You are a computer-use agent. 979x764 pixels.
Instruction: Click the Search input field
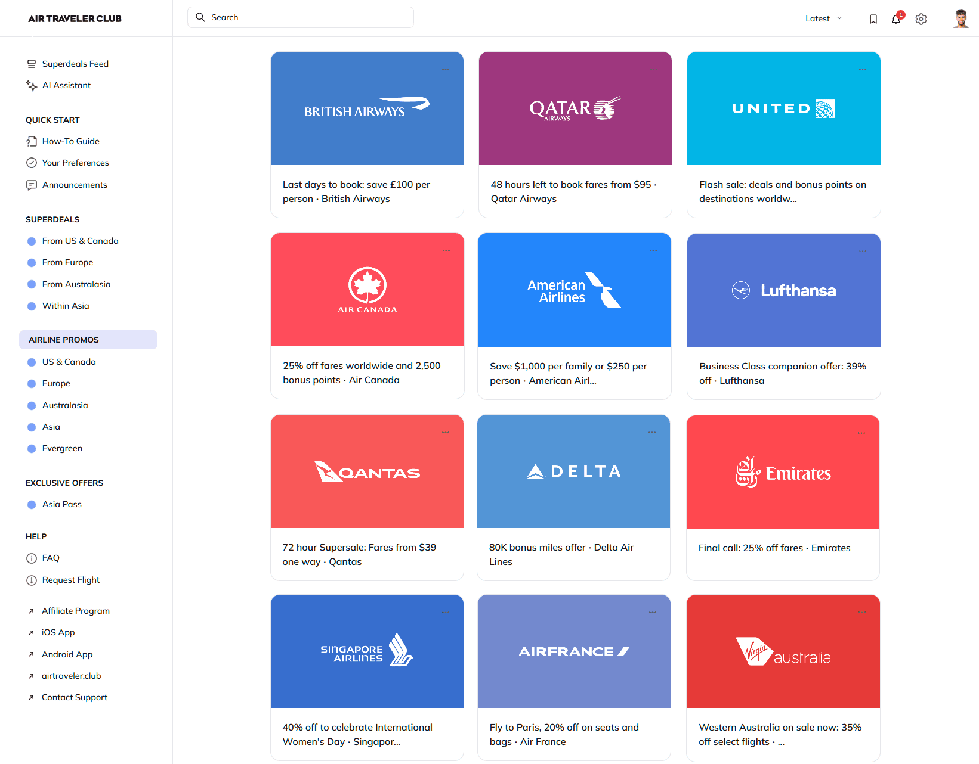point(301,17)
